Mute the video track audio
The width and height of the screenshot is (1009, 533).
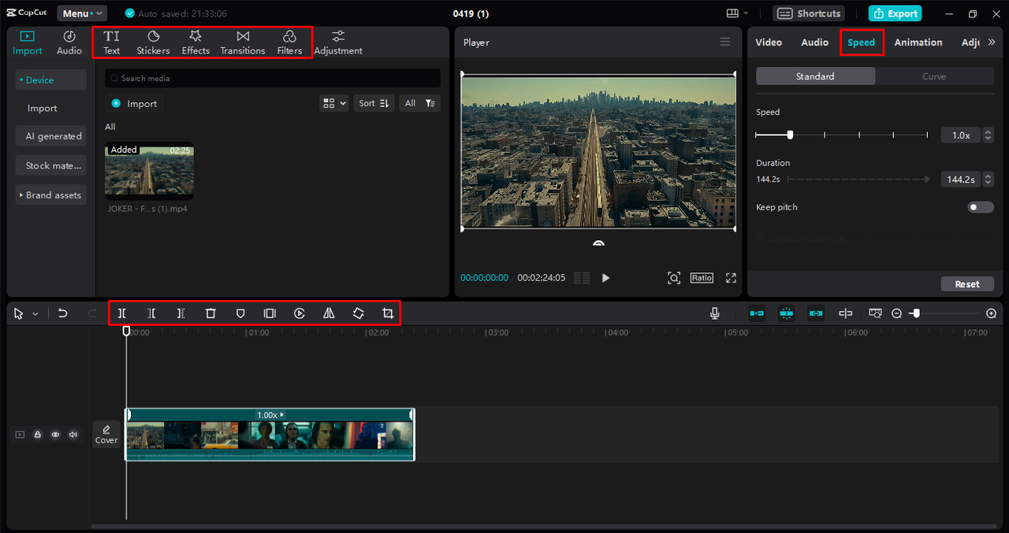coord(73,435)
